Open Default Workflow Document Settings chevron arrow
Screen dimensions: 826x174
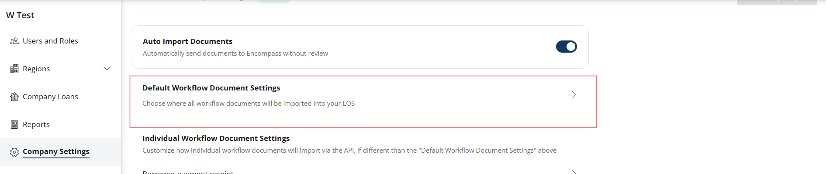point(574,95)
